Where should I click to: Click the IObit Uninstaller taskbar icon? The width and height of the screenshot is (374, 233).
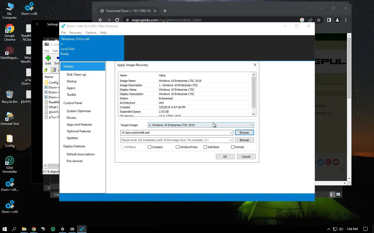pos(53,229)
